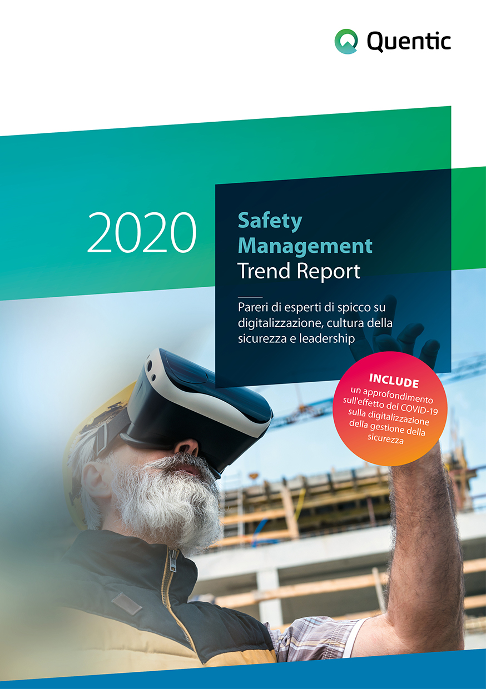The image size is (486, 689).
Task: Select the 'Management' heading word
Action: click(x=305, y=245)
